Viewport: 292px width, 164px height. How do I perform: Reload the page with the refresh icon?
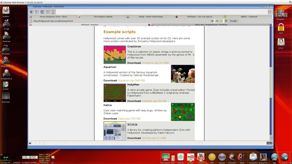point(42,12)
